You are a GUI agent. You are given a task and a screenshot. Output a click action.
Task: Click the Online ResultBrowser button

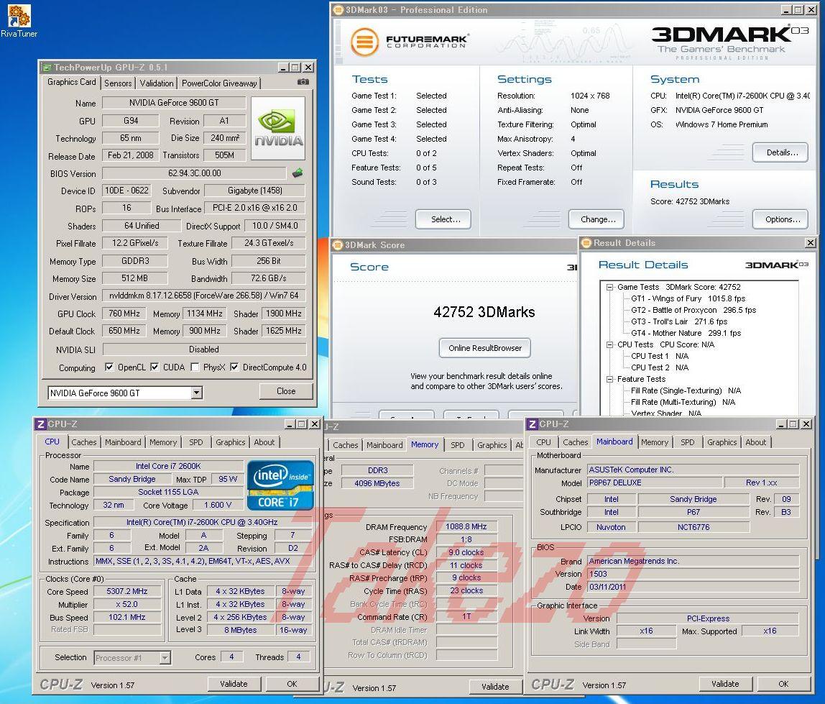point(484,348)
